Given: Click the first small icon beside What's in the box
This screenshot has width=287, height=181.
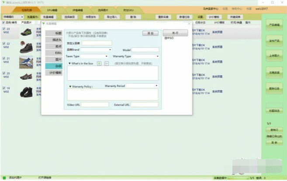Looking at the screenshot, I should [99, 63].
